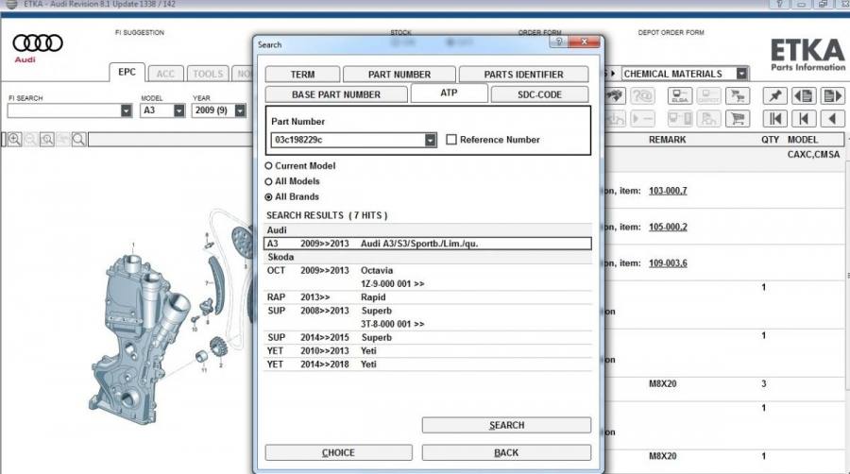The image size is (850, 474).
Task: Switch to the Base Part Number tab
Action: pyautogui.click(x=335, y=94)
